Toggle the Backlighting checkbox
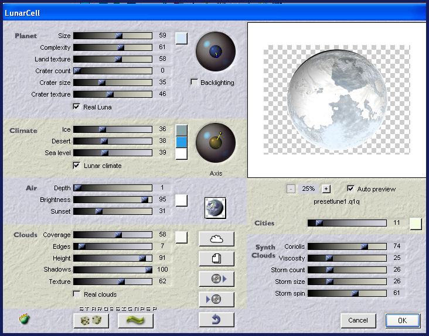This screenshot has height=336, width=429. 194,82
